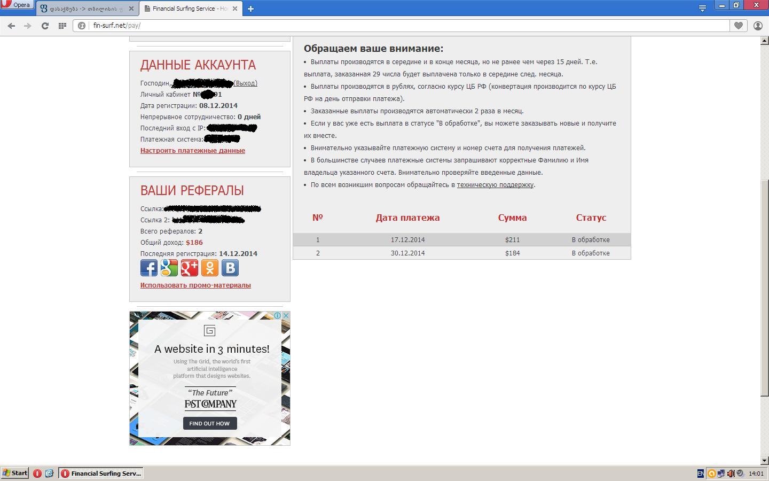
Task: Click the Сумма column header
Action: coord(512,218)
